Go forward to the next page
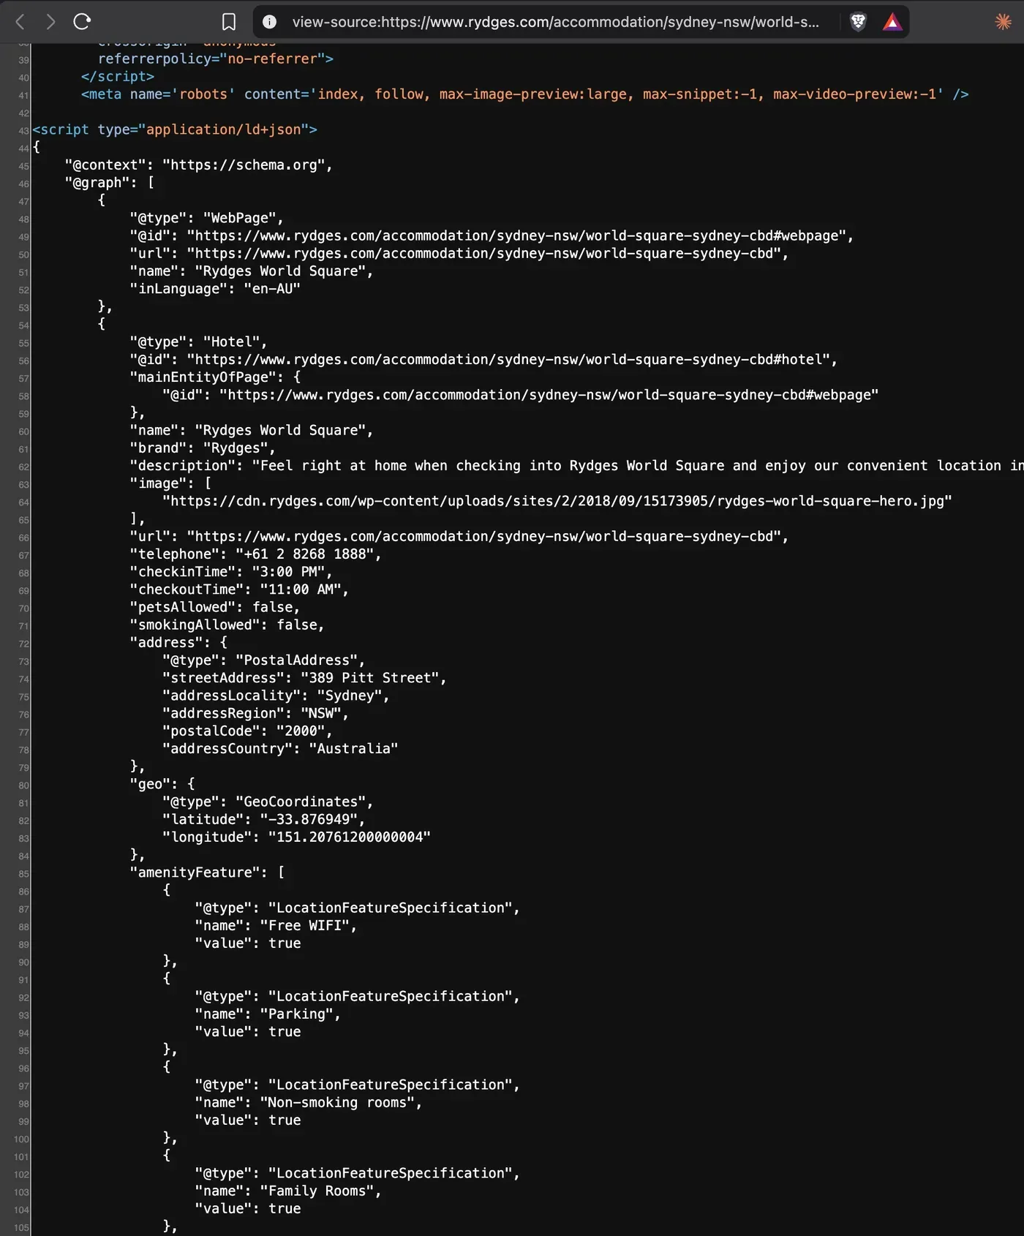Viewport: 1024px width, 1236px height. pos(50,22)
